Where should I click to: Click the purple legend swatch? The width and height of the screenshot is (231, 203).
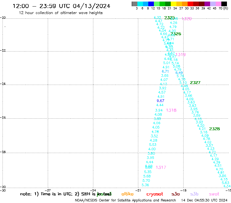207,4
